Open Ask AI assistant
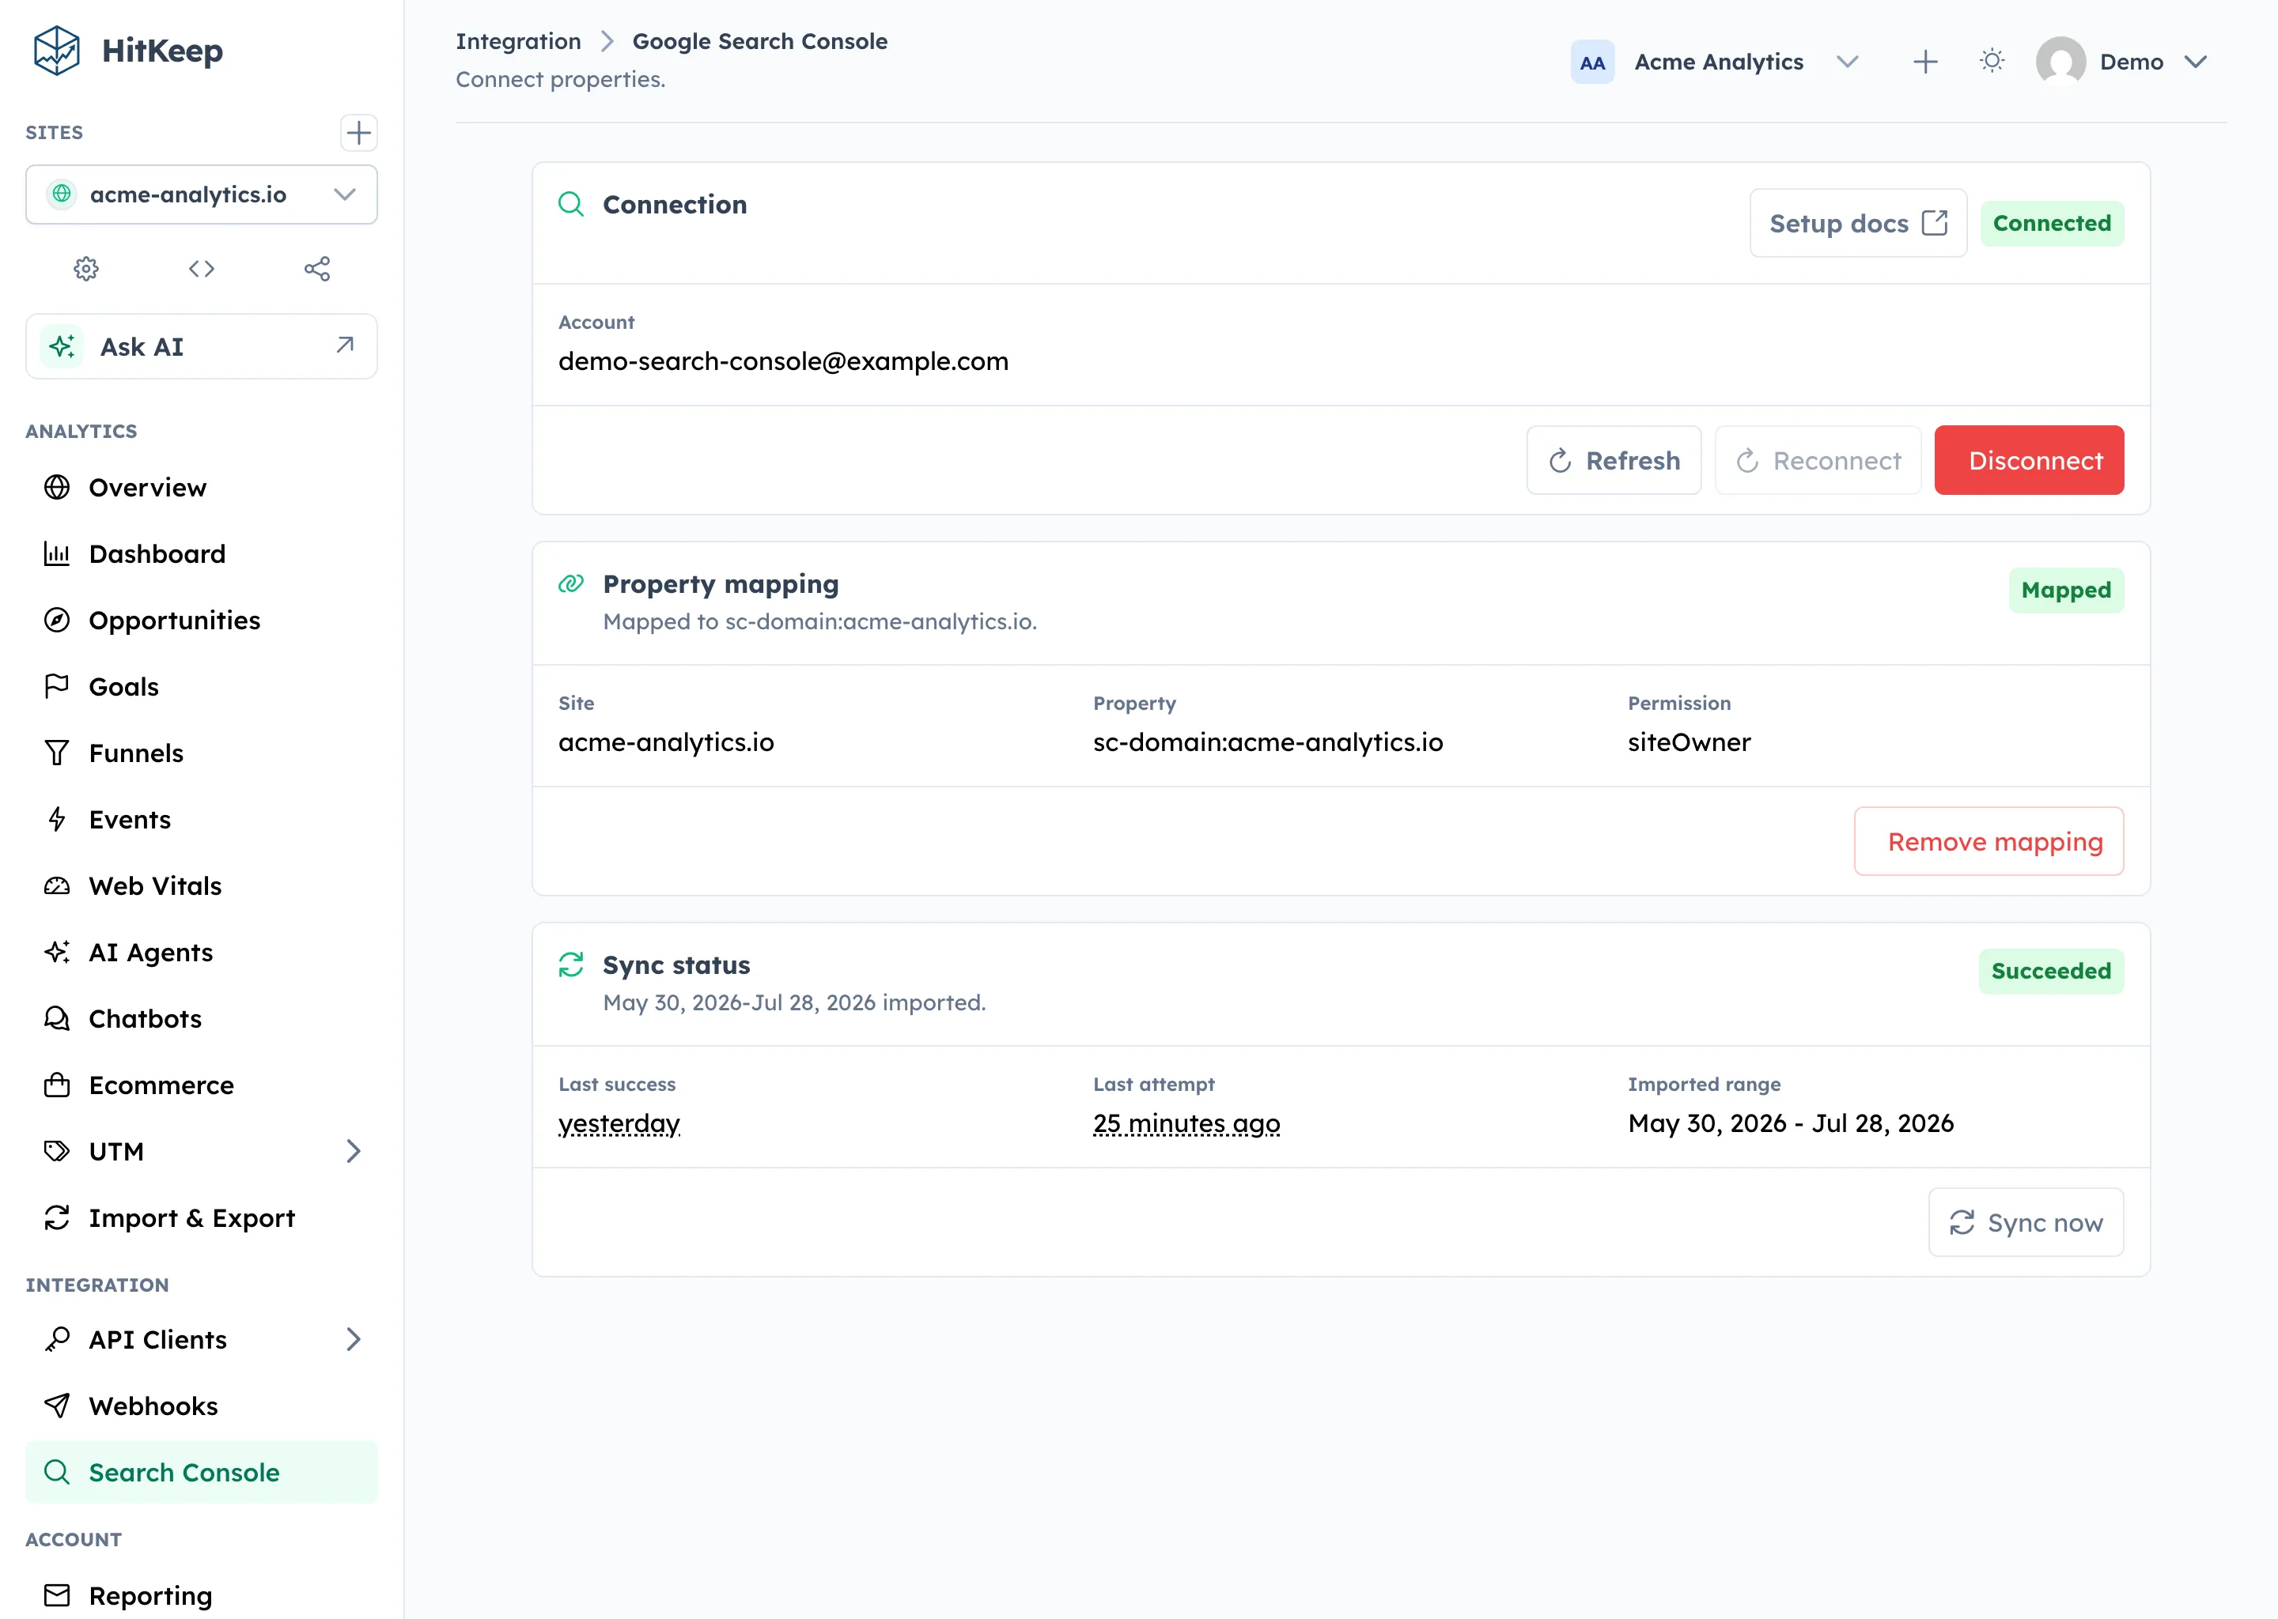Screen dimensions: 2278x1619 pos(202,347)
